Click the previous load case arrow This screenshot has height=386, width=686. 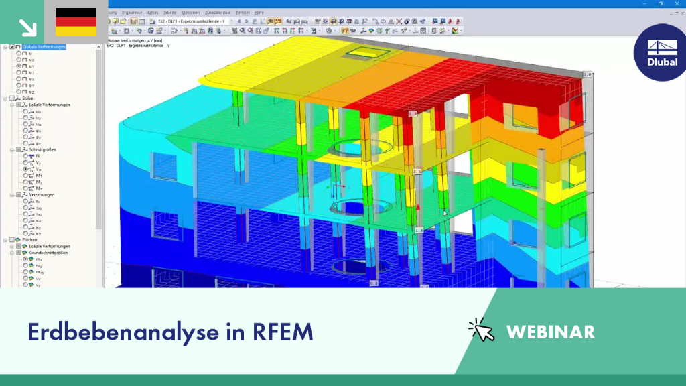(239, 21)
